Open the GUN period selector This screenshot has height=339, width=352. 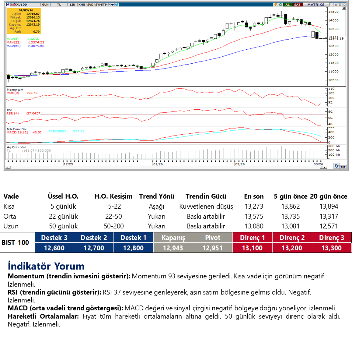pyautogui.click(x=45, y=5)
